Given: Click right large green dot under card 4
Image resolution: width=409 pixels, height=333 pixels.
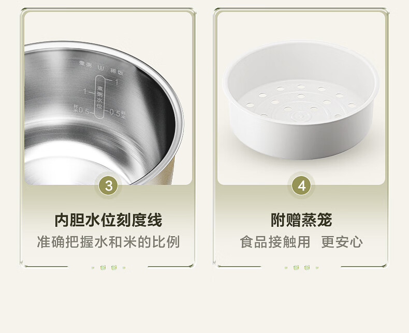Looking at the screenshot, I should click(307, 268).
